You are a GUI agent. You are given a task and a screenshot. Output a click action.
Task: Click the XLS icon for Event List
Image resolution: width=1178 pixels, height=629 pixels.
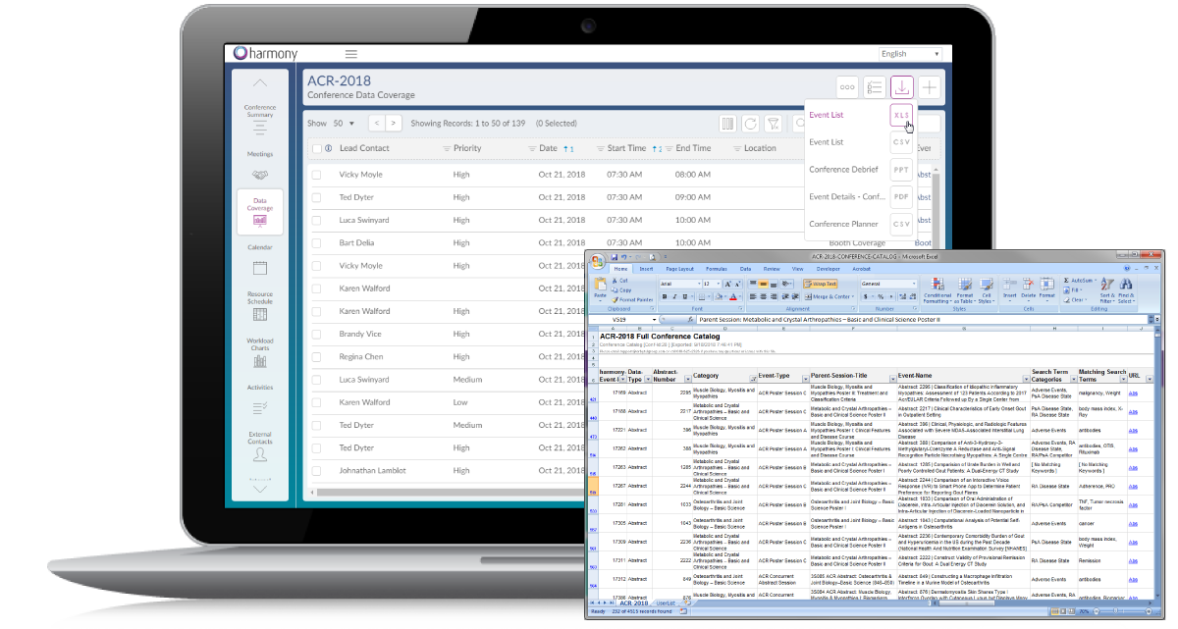tap(901, 115)
